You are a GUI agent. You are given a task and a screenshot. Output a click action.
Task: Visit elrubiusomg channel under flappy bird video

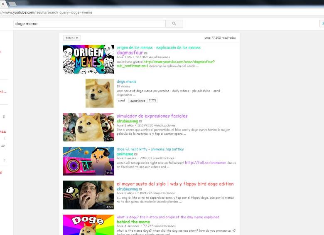(127, 189)
